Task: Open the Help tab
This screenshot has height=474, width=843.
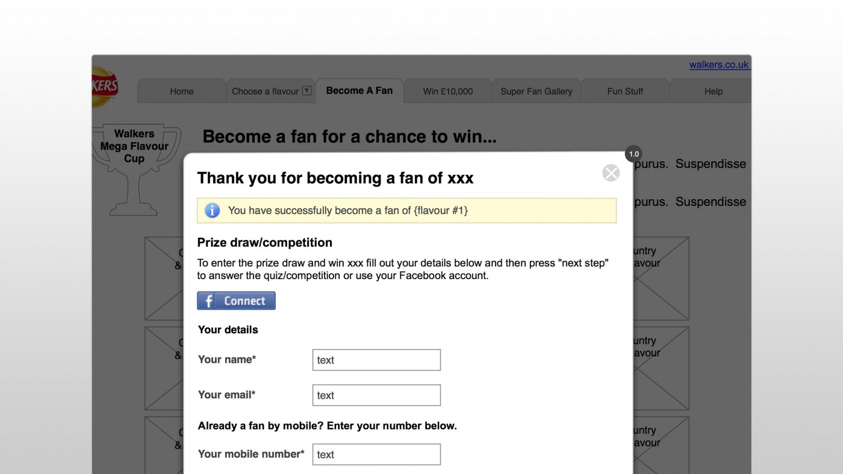Action: tap(713, 91)
